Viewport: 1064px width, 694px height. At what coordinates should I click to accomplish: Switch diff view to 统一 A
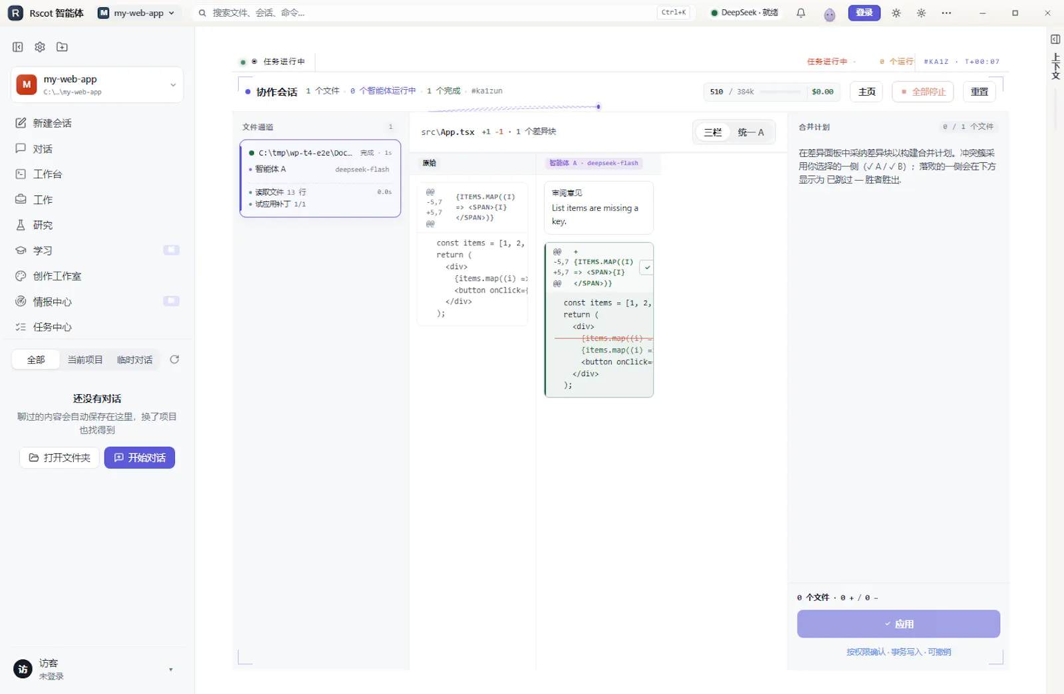(751, 132)
